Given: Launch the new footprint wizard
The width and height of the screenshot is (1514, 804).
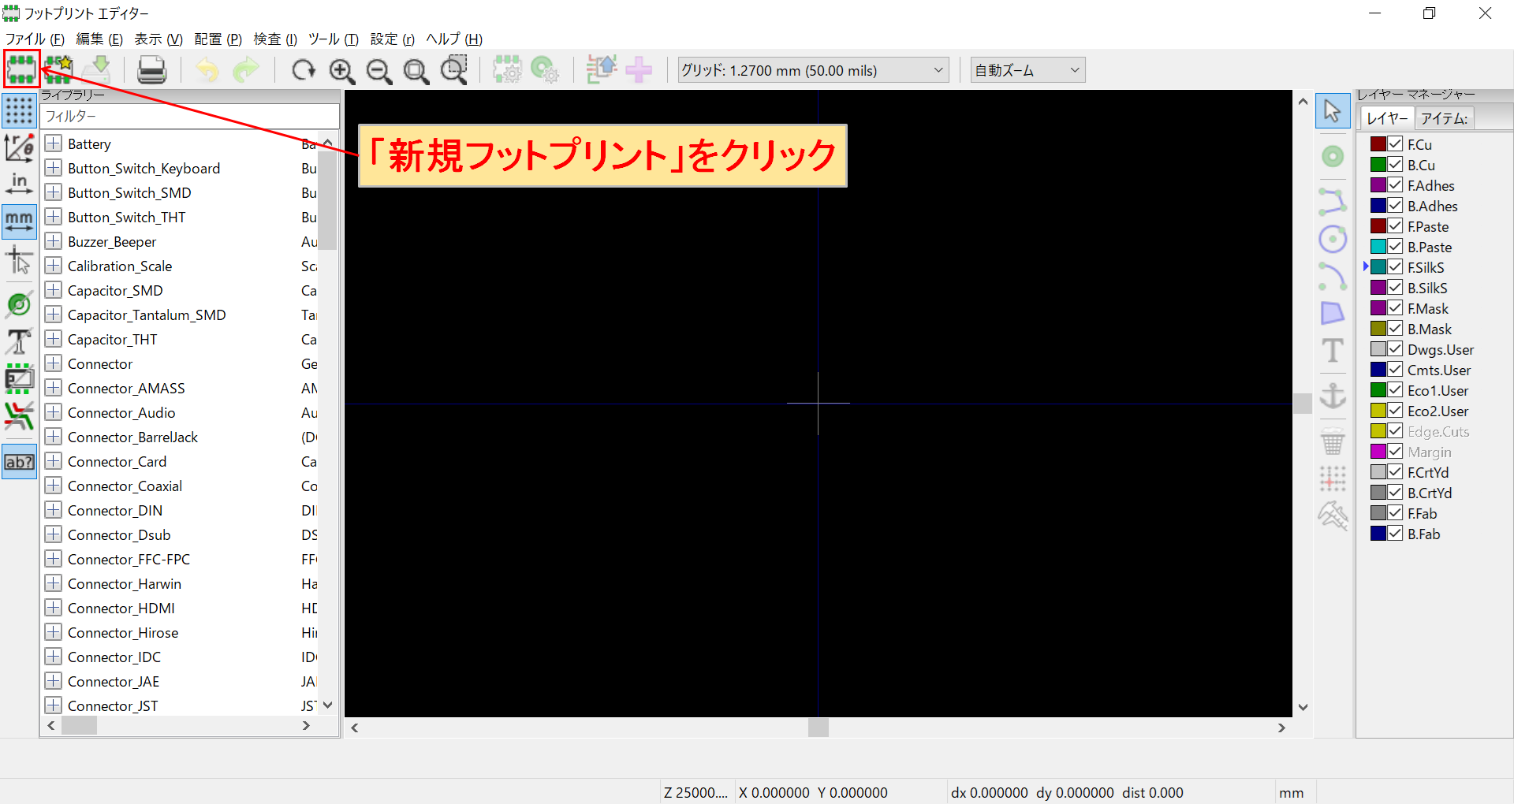Looking at the screenshot, I should pyautogui.click(x=59, y=69).
